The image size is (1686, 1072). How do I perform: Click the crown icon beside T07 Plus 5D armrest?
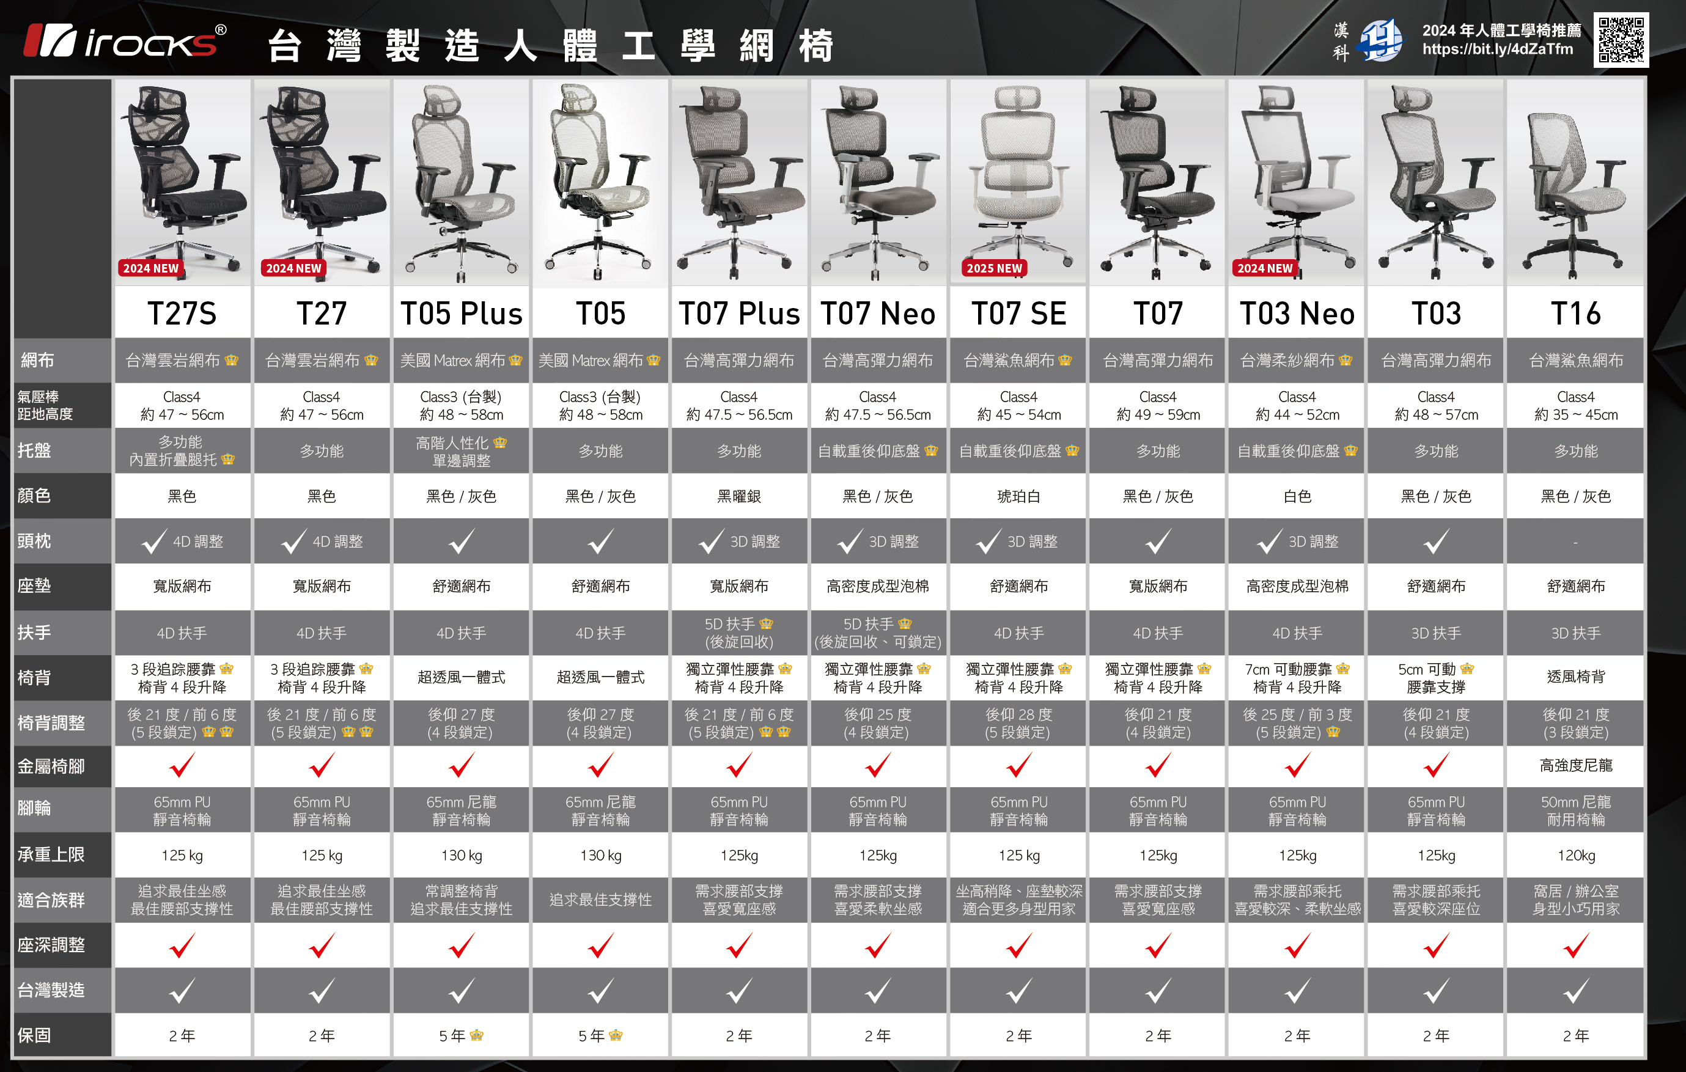coord(766,624)
